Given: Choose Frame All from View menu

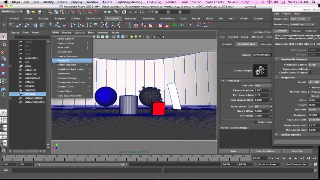Looking at the screenshot, I should click(72, 60).
